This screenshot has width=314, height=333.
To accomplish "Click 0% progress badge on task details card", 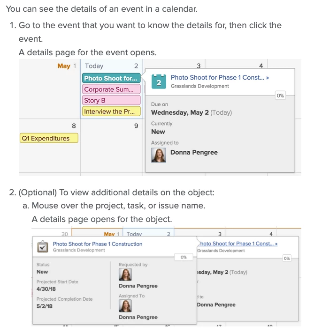I will coord(184,257).
